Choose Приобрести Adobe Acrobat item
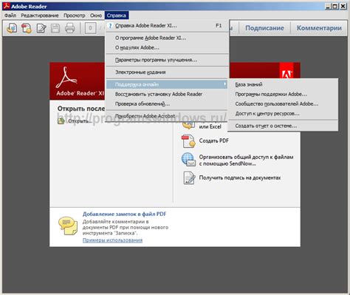The height and width of the screenshot is (295, 350). click(167, 116)
